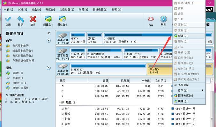Choose 新建[C] in the context menu
Screen dimensions: 216x127
coord(189,36)
